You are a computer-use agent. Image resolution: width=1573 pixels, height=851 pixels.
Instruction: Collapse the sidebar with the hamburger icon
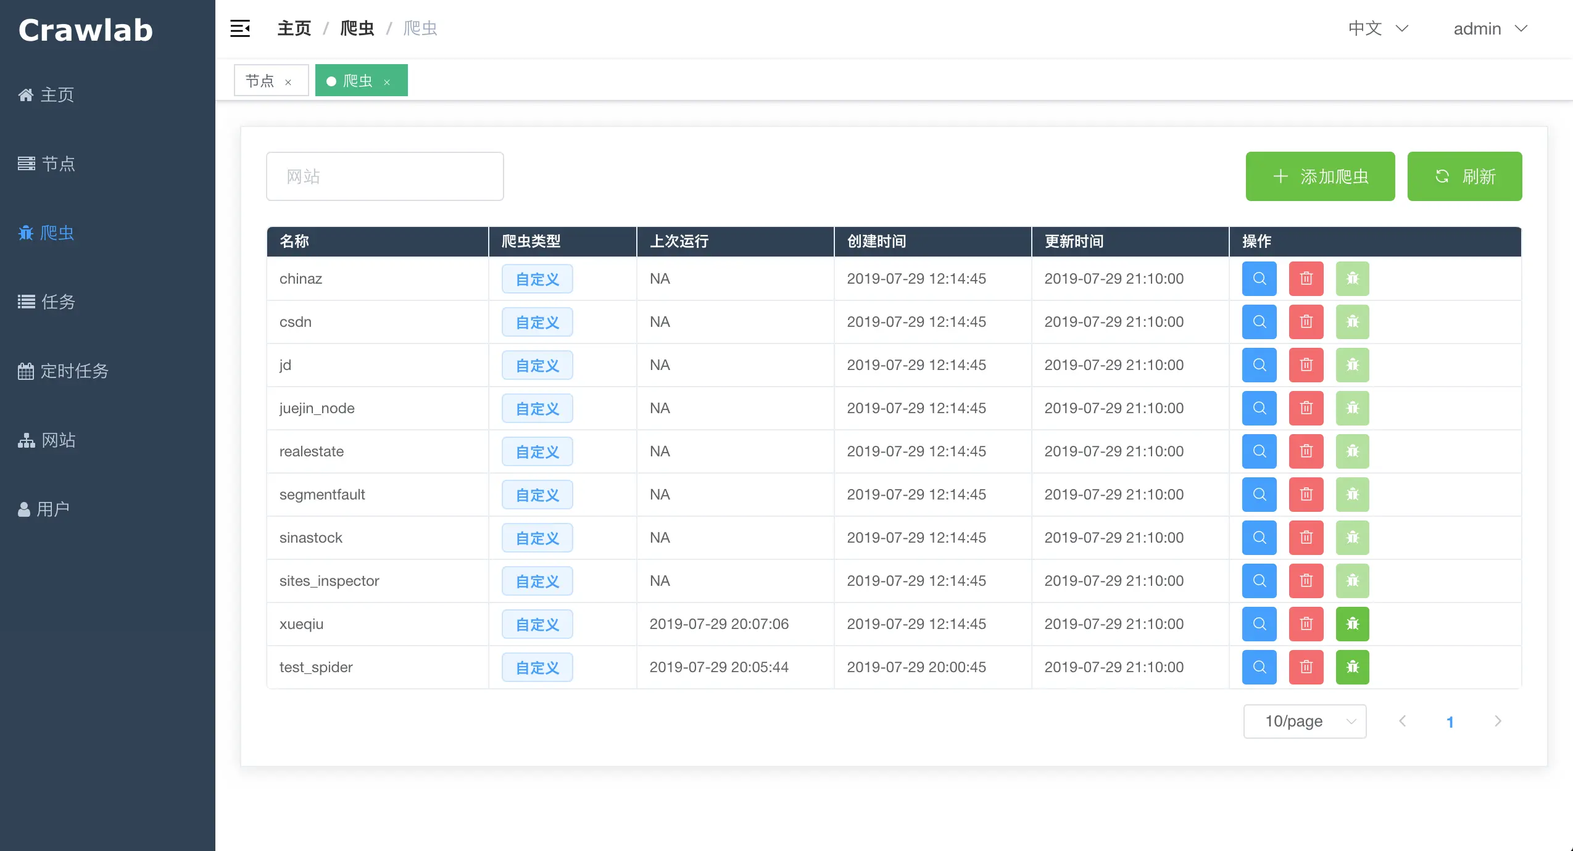pyautogui.click(x=240, y=28)
